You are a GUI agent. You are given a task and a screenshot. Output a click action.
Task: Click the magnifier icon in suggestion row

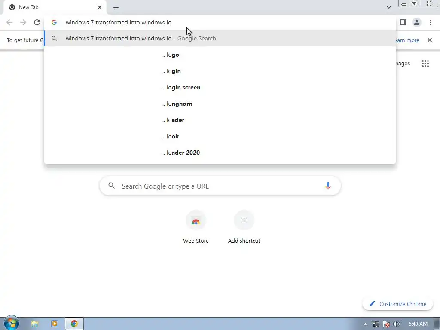point(54,38)
